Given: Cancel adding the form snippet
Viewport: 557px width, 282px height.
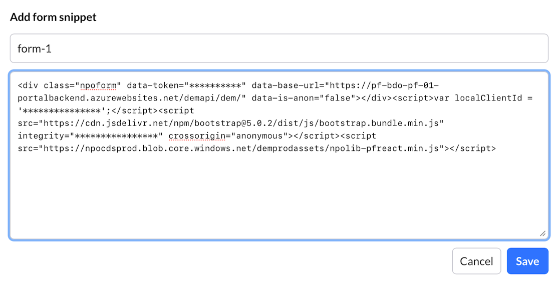Looking at the screenshot, I should (x=476, y=261).
